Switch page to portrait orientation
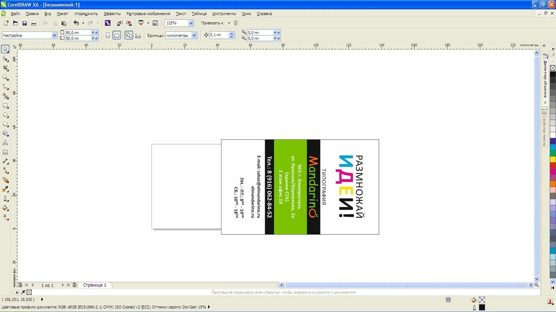 108,35
